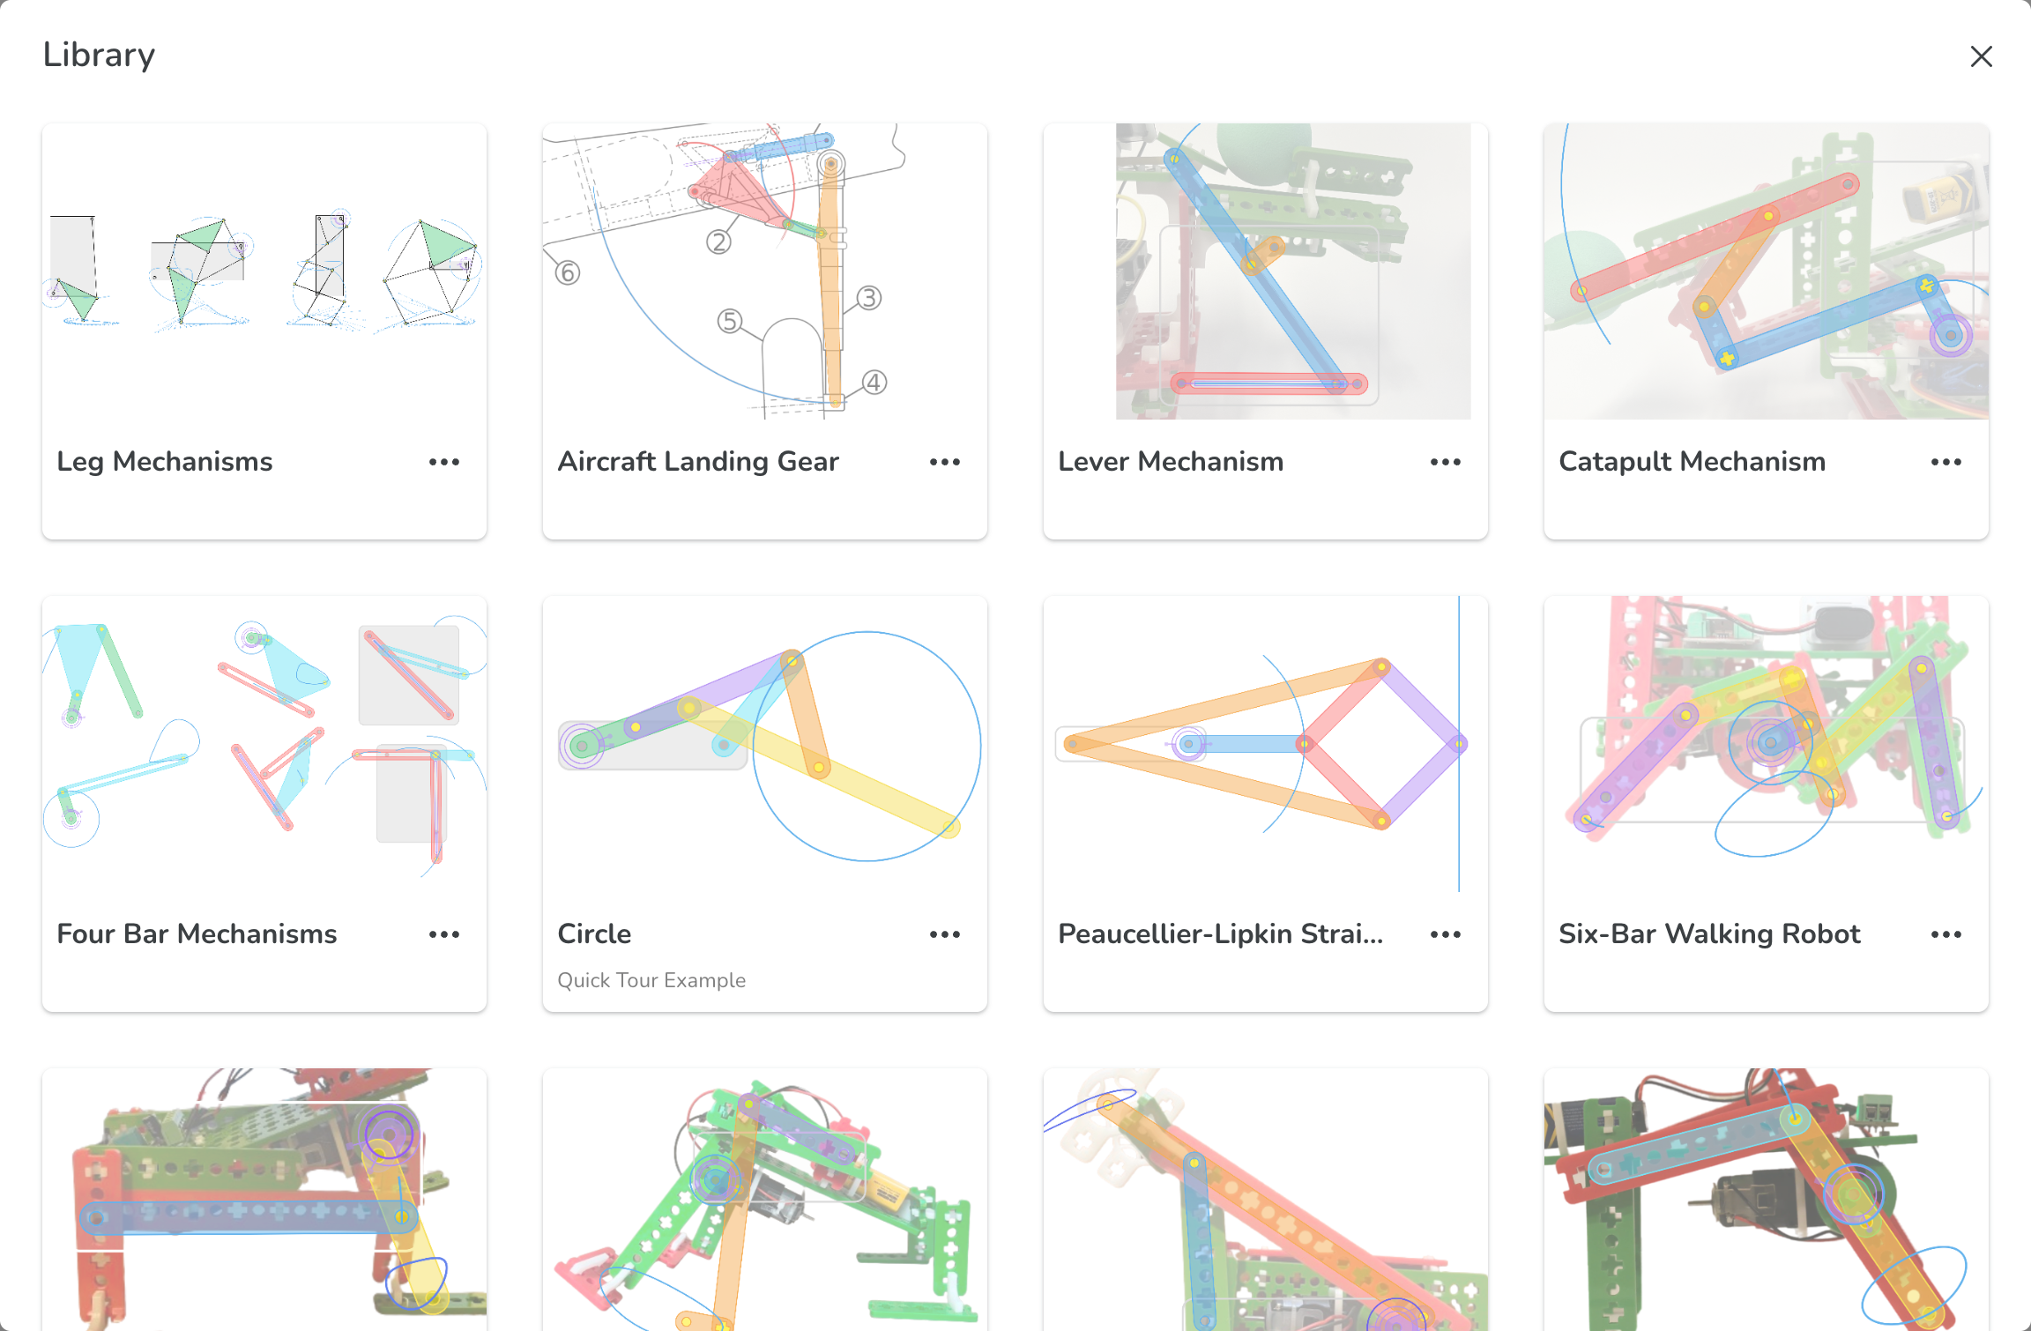Screen dimensions: 2031x1331
Task: Open the bottom-left walking robot thumbnail
Action: 264,1199
